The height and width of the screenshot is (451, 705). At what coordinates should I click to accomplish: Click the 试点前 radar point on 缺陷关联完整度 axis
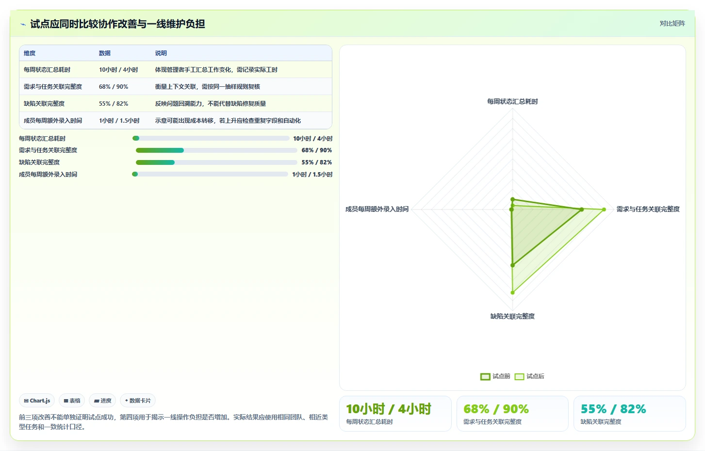click(x=512, y=265)
